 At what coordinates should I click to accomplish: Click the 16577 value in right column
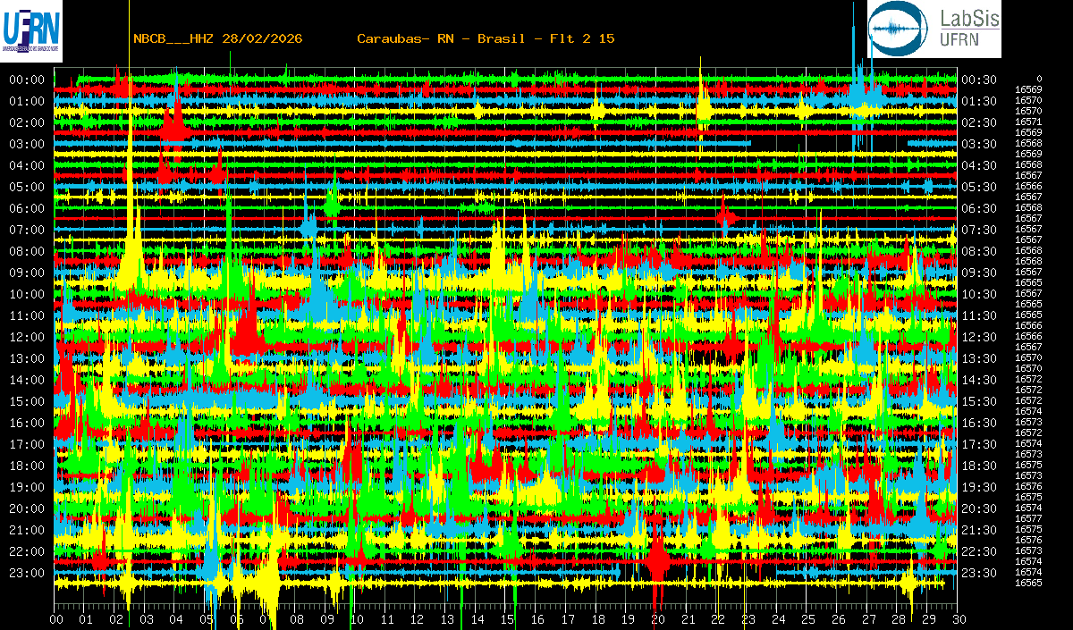pos(1028,518)
